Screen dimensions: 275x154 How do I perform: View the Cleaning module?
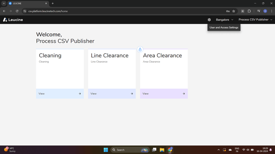(x=60, y=94)
